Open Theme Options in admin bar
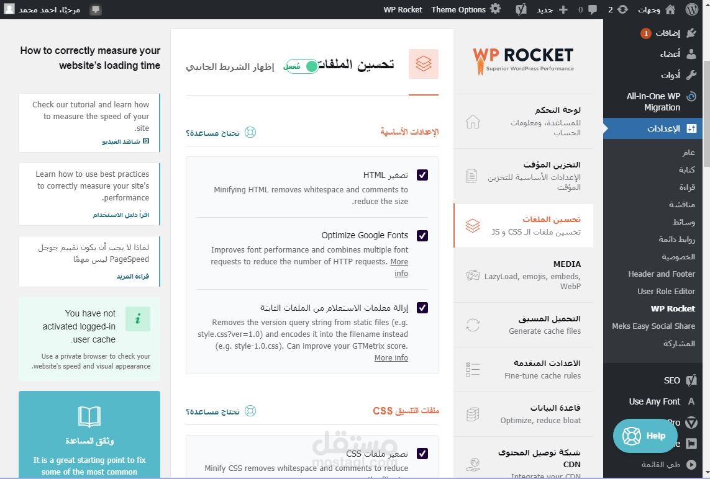Screen dimensions: 710x479 coord(466,9)
